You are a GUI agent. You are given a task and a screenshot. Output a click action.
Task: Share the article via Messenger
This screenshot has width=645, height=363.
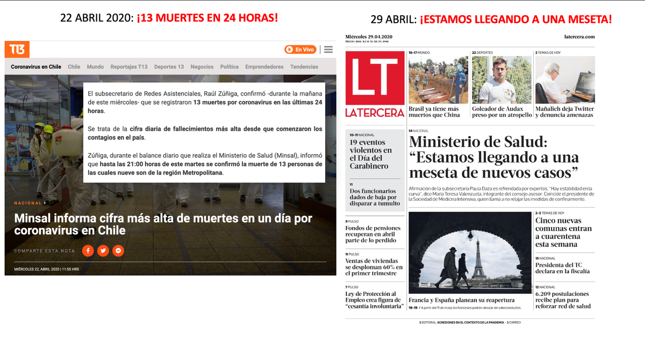click(118, 251)
